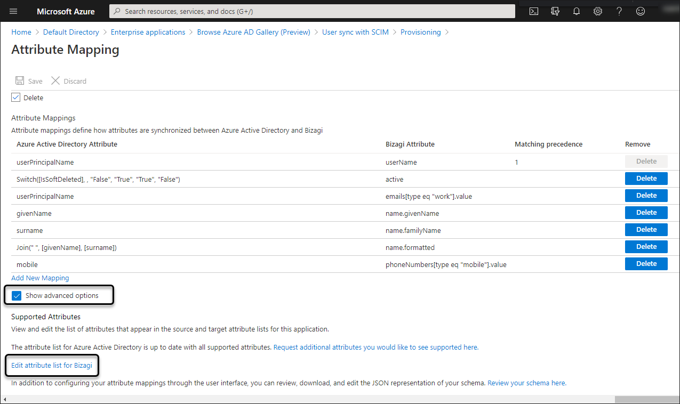Delete the name.formatted mapping
The width and height of the screenshot is (680, 404).
(x=646, y=247)
